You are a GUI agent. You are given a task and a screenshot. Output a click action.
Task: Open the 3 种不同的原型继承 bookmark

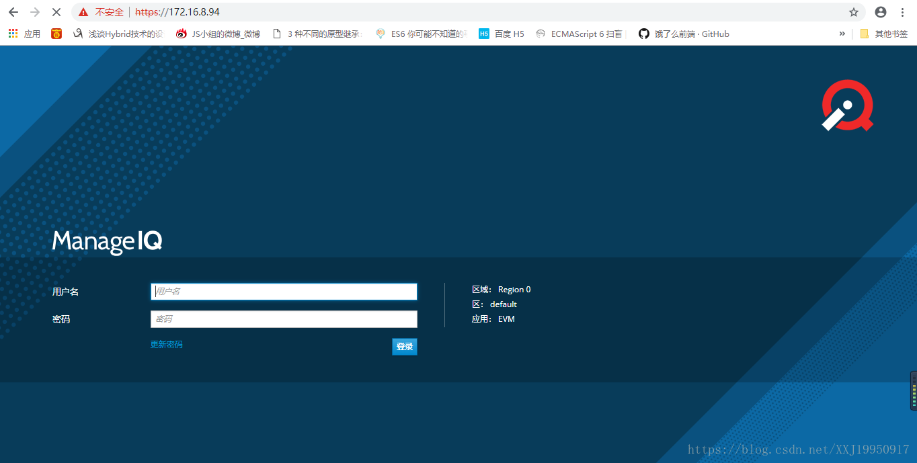tap(317, 34)
